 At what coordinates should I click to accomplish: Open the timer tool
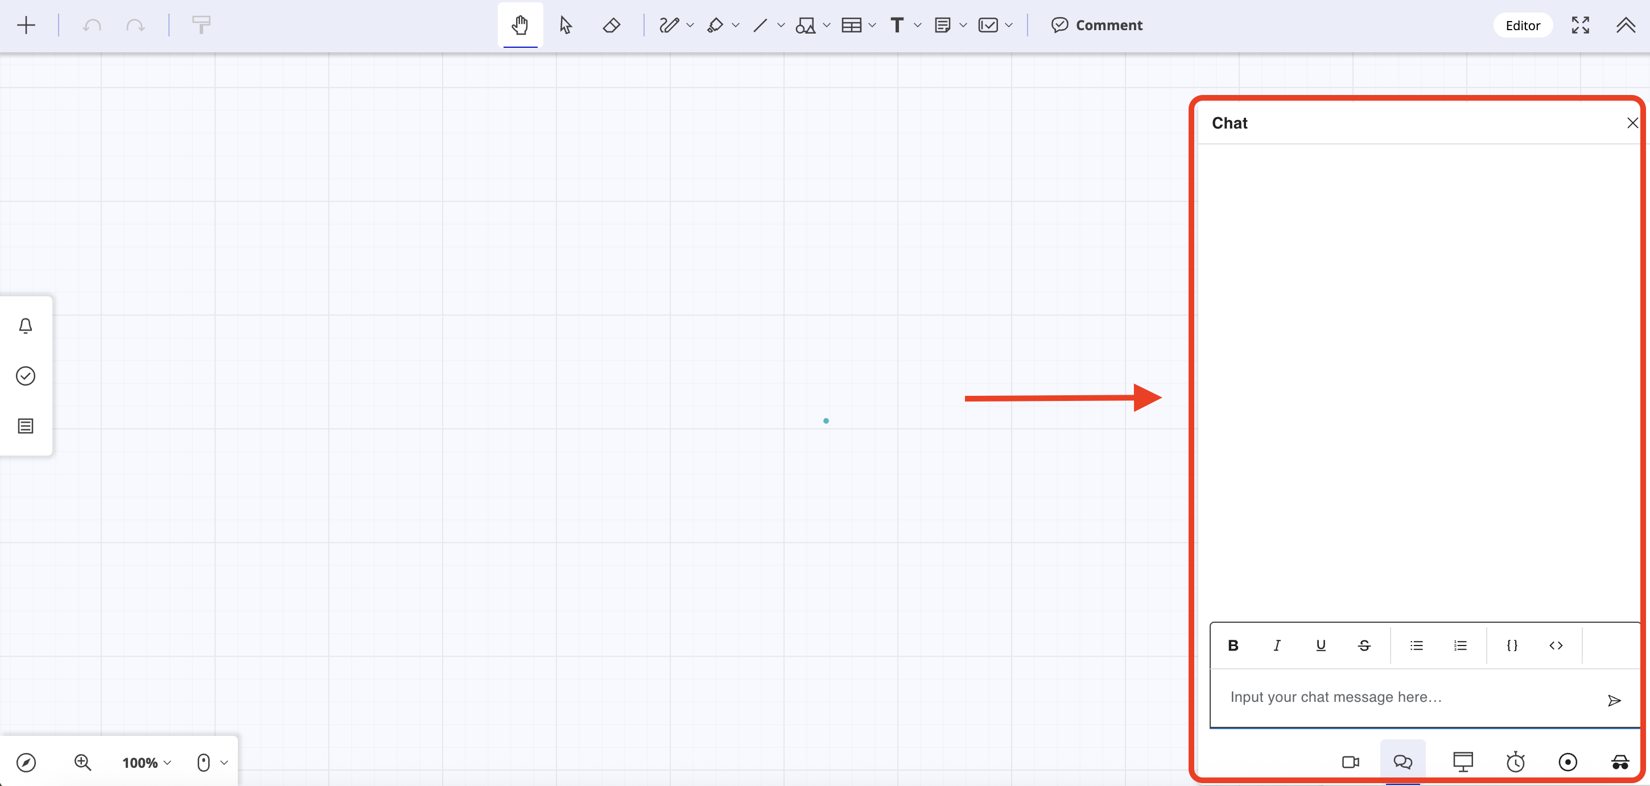(1516, 762)
